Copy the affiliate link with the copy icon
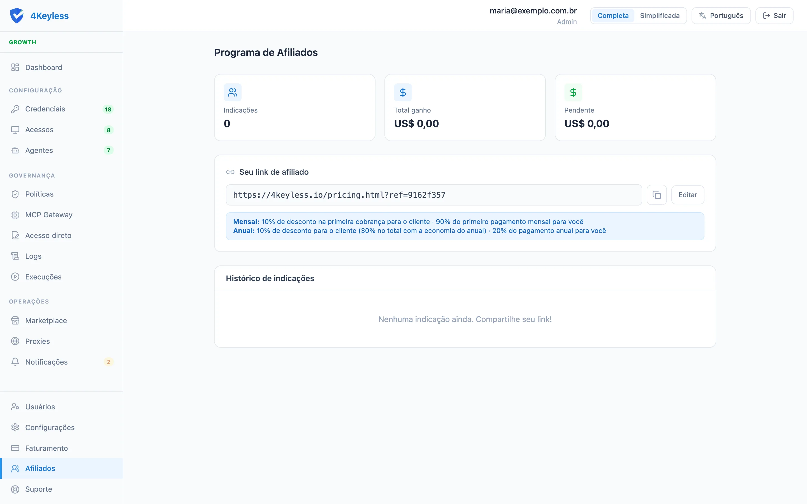 tap(657, 195)
